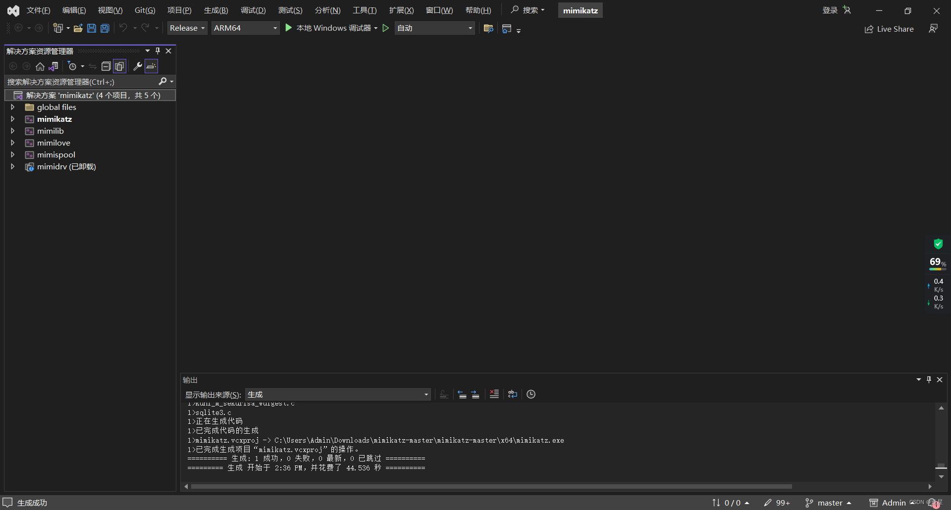Screen dimensions: 951x510
Task: Go to next message in Output panel
Action: coord(475,395)
